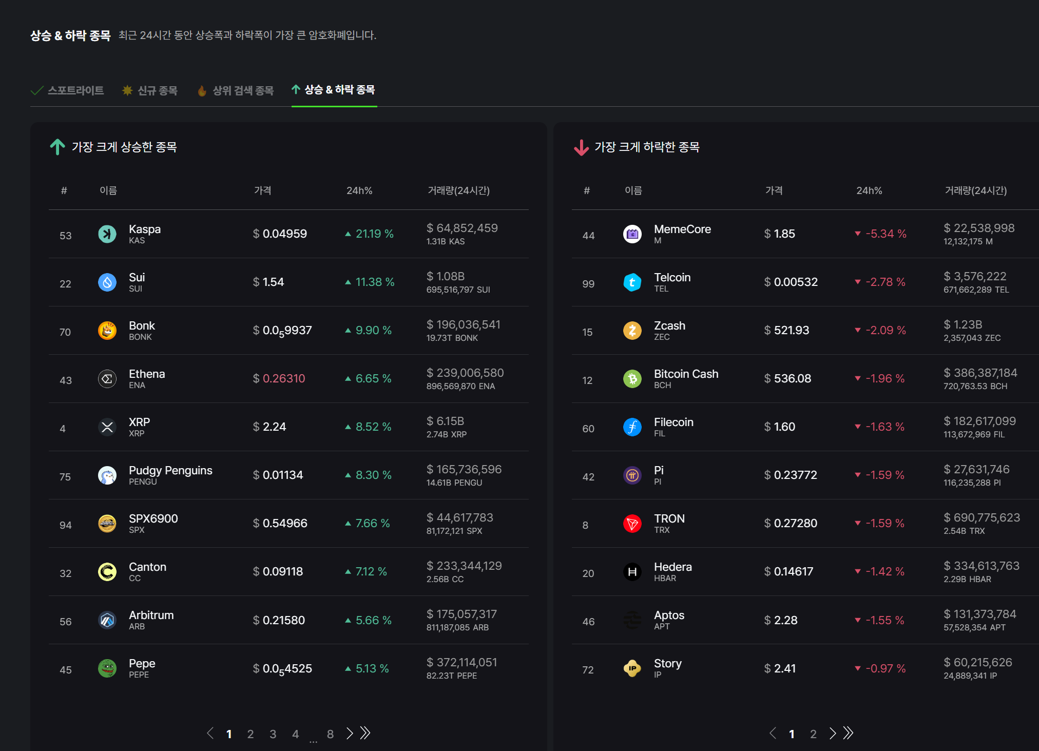The width and height of the screenshot is (1039, 751).
Task: Click the Pepe frog coin icon
Action: (107, 668)
